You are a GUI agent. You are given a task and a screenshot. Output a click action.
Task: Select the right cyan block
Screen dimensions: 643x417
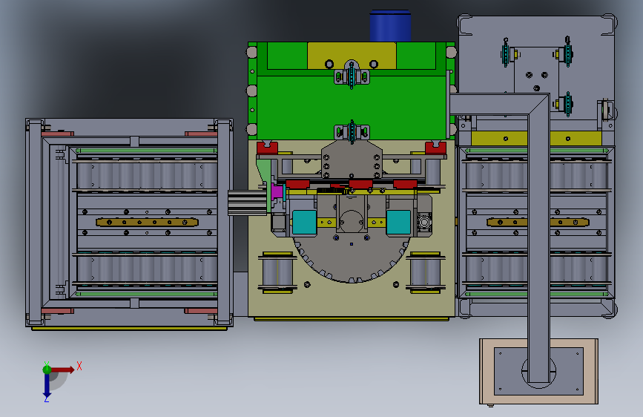pyautogui.click(x=398, y=222)
